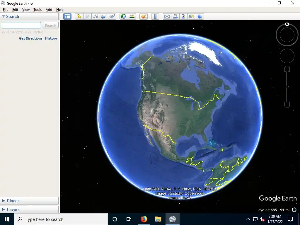
Task: Open the View menu
Action: (x=26, y=10)
